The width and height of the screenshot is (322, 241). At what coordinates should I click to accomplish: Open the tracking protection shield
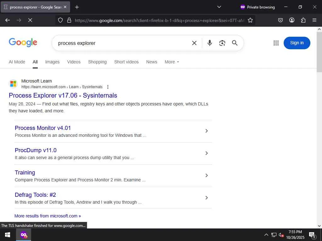60,20
